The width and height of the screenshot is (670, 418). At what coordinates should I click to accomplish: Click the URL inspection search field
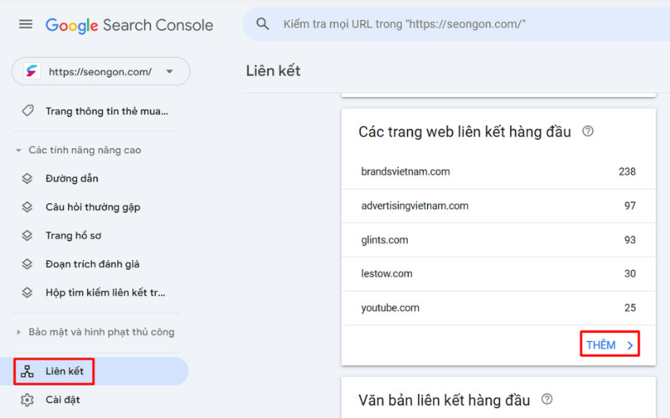point(456,24)
